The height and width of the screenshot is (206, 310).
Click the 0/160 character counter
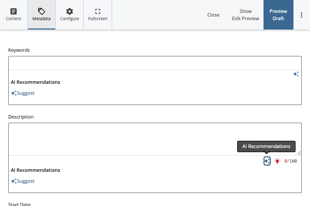pyautogui.click(x=290, y=161)
